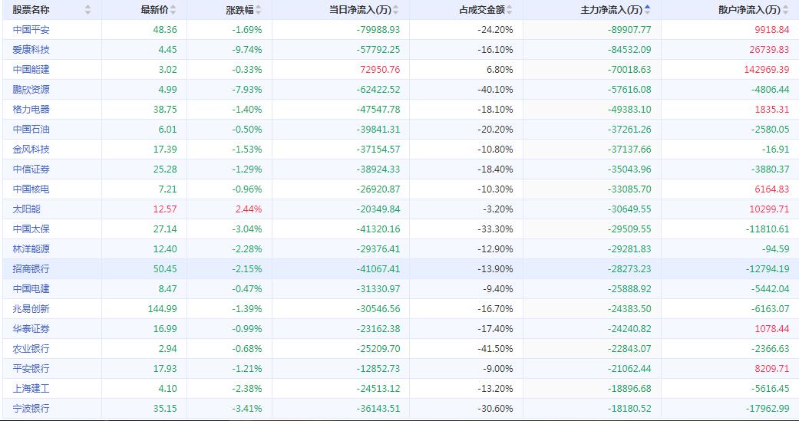Viewport: 799px width, 421px height.
Task: Open 中国核电 stock link
Action: (31, 189)
